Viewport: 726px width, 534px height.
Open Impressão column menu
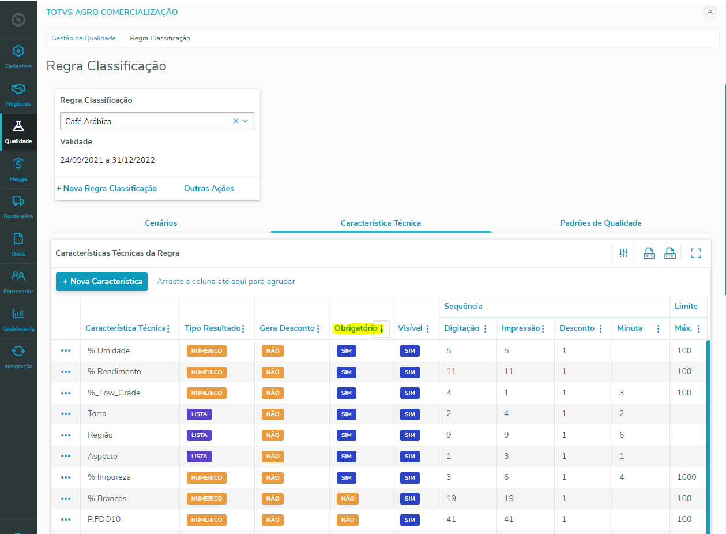tap(543, 328)
